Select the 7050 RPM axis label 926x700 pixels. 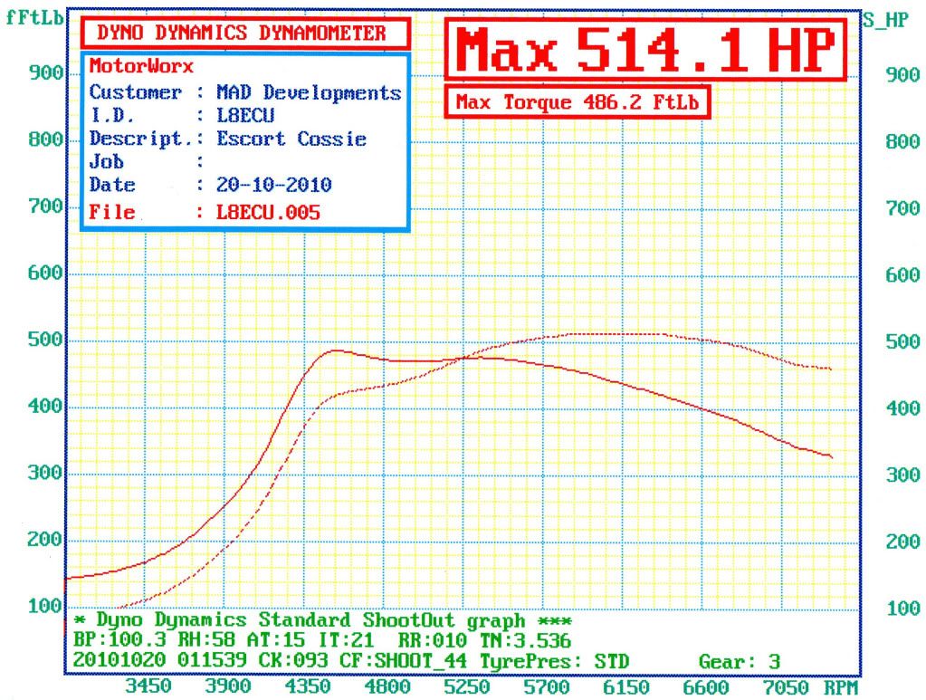[x=786, y=687]
